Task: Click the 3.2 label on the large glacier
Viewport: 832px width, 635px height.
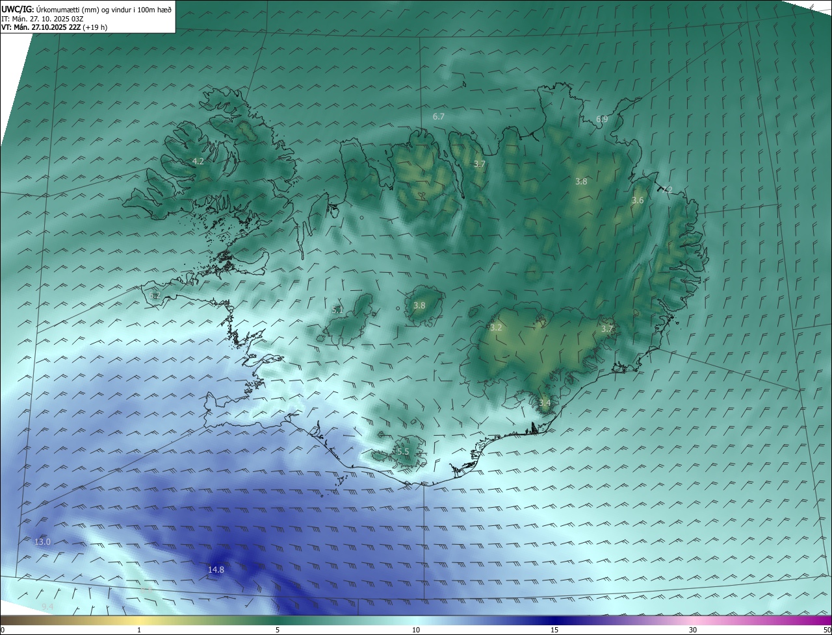Action: click(496, 328)
